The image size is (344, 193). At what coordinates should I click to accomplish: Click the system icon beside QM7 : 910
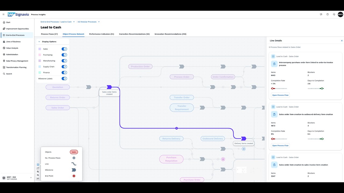(x=4, y=178)
